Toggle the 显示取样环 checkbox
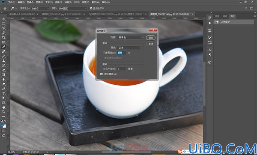The width and height of the screenshot is (257, 155). coord(91,9)
